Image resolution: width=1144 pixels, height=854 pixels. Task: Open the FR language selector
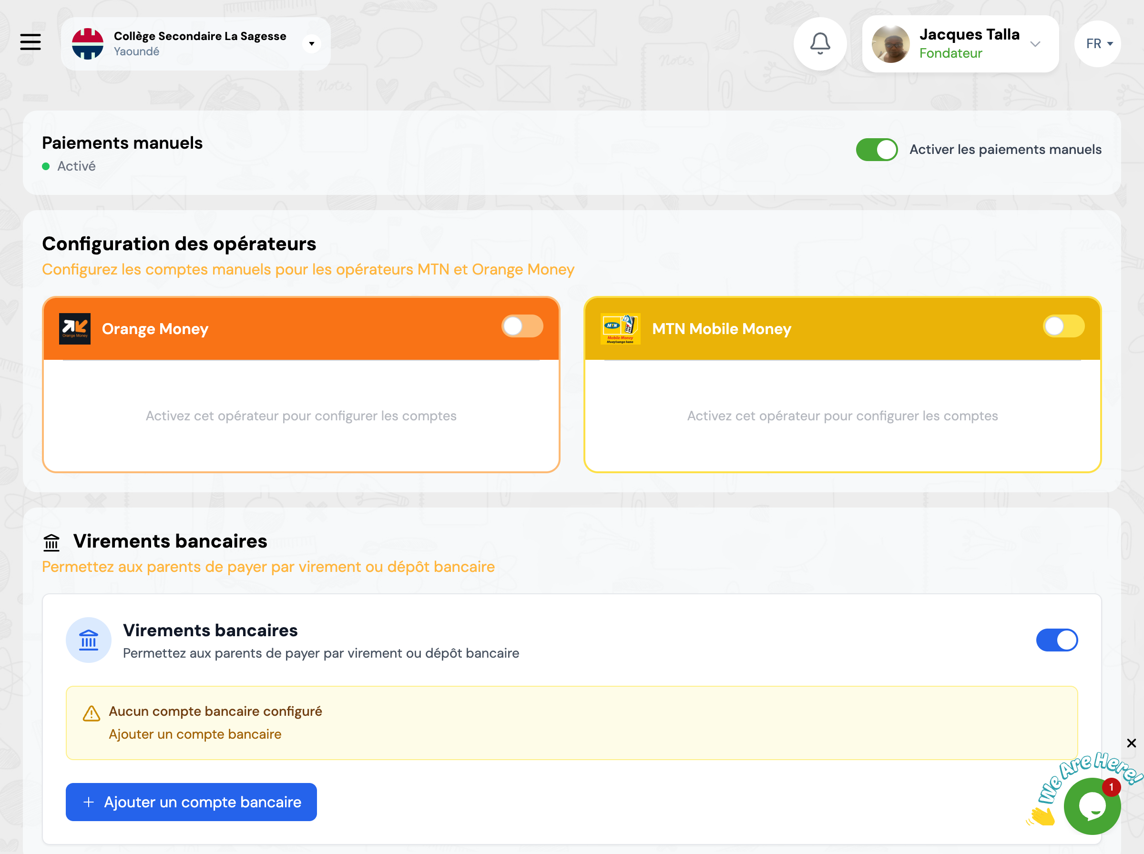tap(1097, 43)
